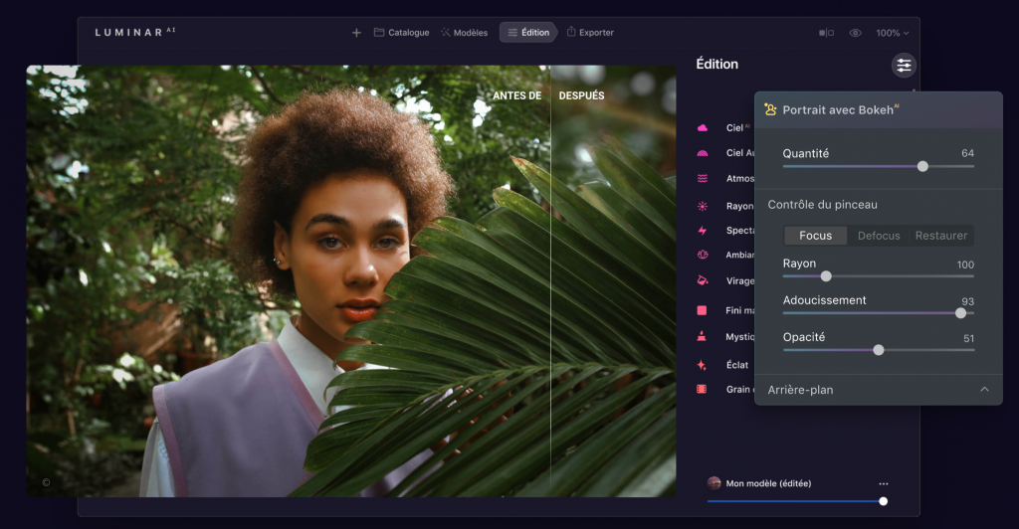Click the plus icon to add photos
The image size is (1019, 529).
356,33
